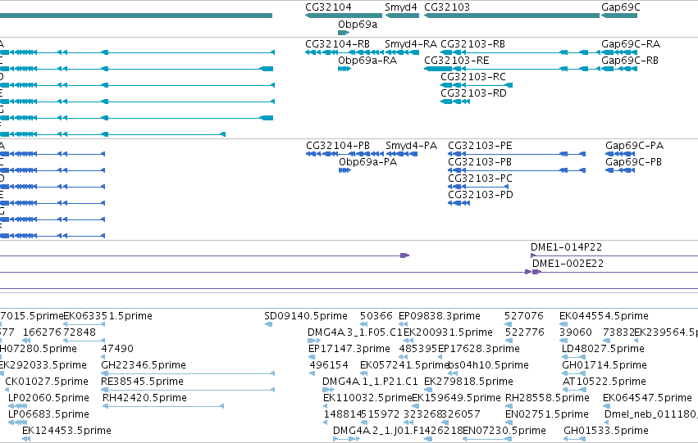Select the EK110032.5prime EST label
The width and height of the screenshot is (698, 443).
point(367,398)
